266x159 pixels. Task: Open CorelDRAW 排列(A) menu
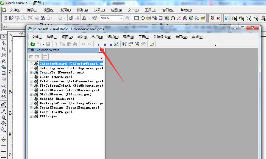point(82,10)
